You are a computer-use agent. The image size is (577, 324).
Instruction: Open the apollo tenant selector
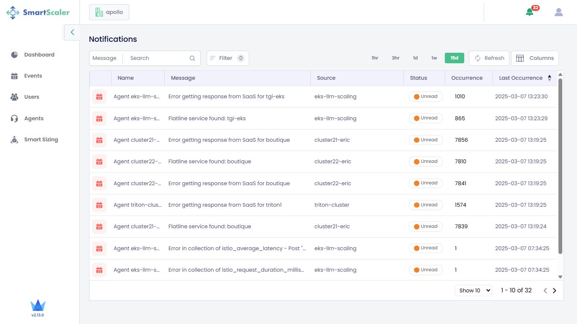[x=109, y=12]
